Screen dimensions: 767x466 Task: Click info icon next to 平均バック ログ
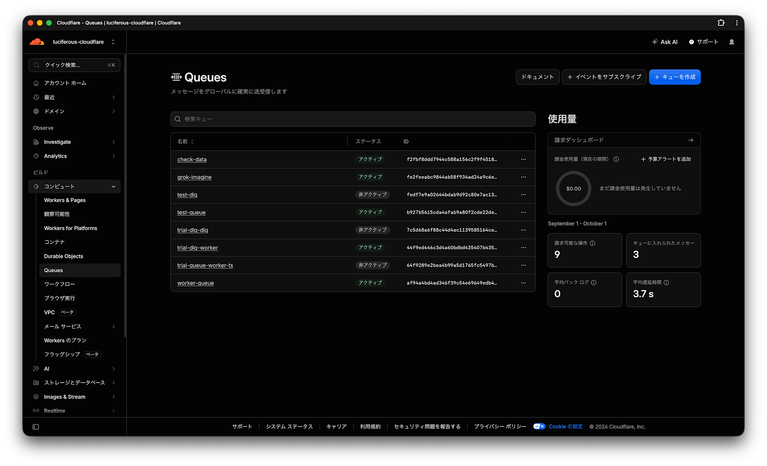[594, 283]
